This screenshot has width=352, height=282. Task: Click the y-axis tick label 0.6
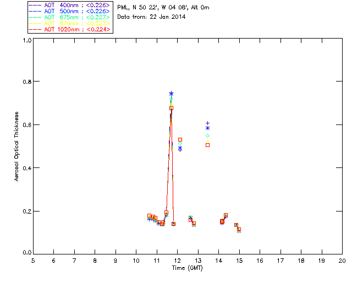pyautogui.click(x=27, y=125)
